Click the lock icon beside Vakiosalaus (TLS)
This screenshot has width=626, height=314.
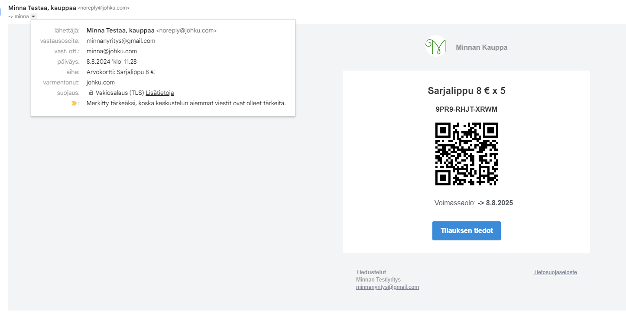[91, 93]
